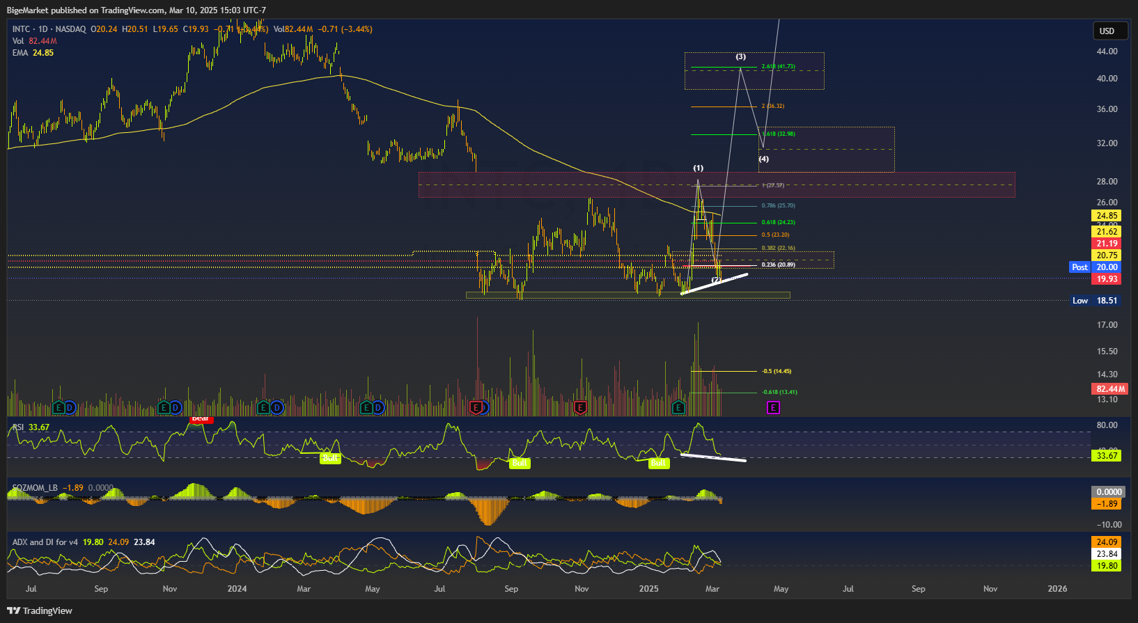1138x623 pixels.
Task: Click the red 21.19 price axis tag
Action: pos(1107,244)
